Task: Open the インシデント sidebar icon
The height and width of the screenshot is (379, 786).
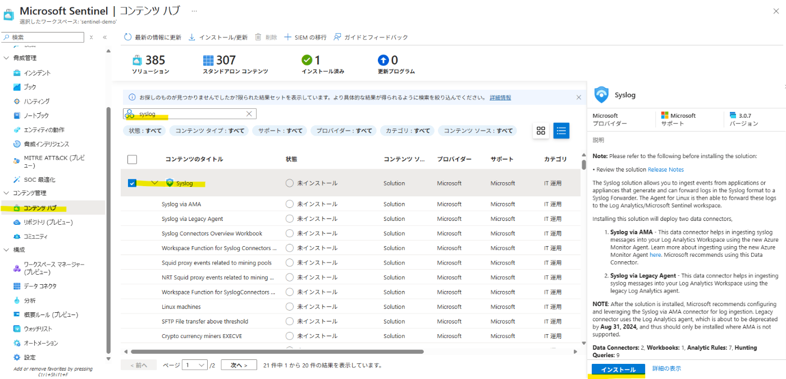Action: click(17, 73)
